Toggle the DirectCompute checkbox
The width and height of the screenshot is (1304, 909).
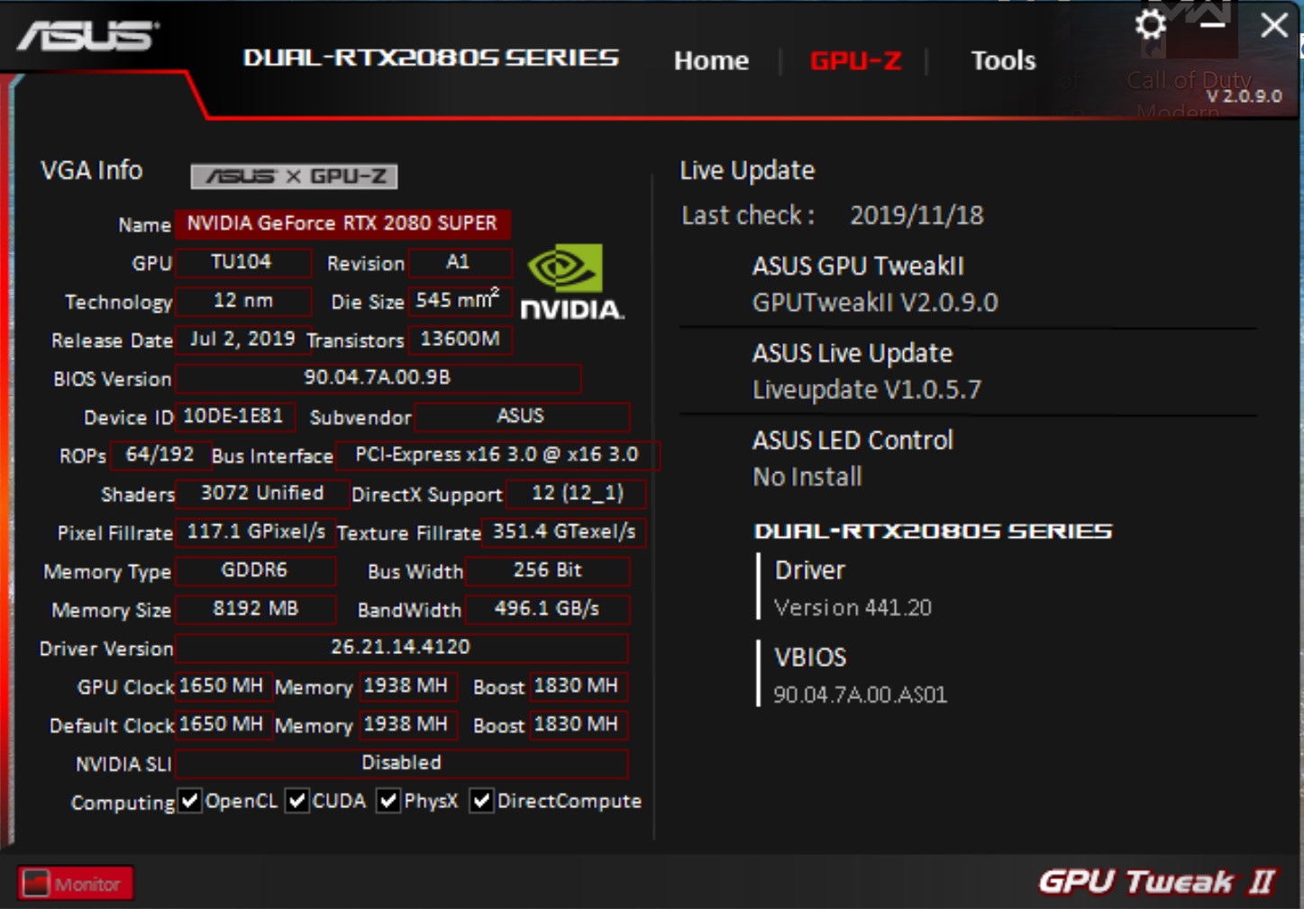pos(482,801)
